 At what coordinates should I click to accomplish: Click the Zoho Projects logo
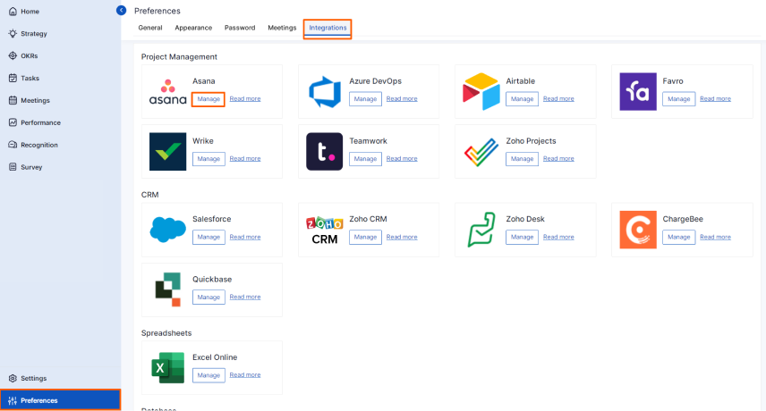[x=481, y=152]
